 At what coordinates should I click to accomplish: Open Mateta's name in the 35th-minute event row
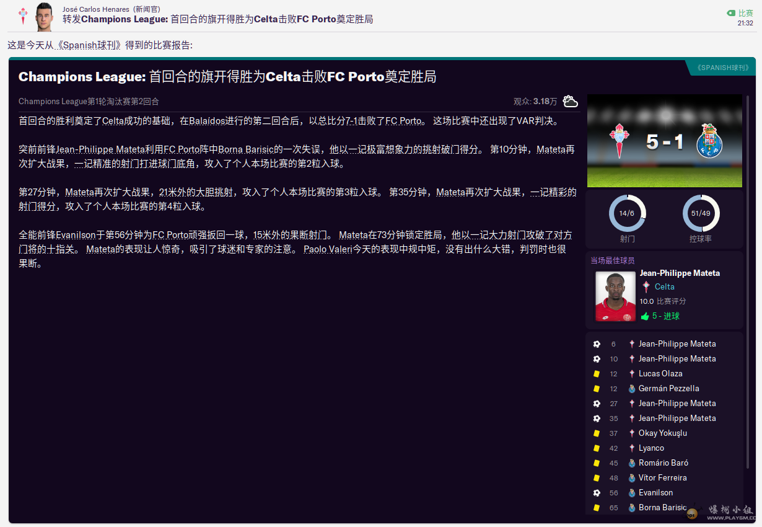(677, 418)
